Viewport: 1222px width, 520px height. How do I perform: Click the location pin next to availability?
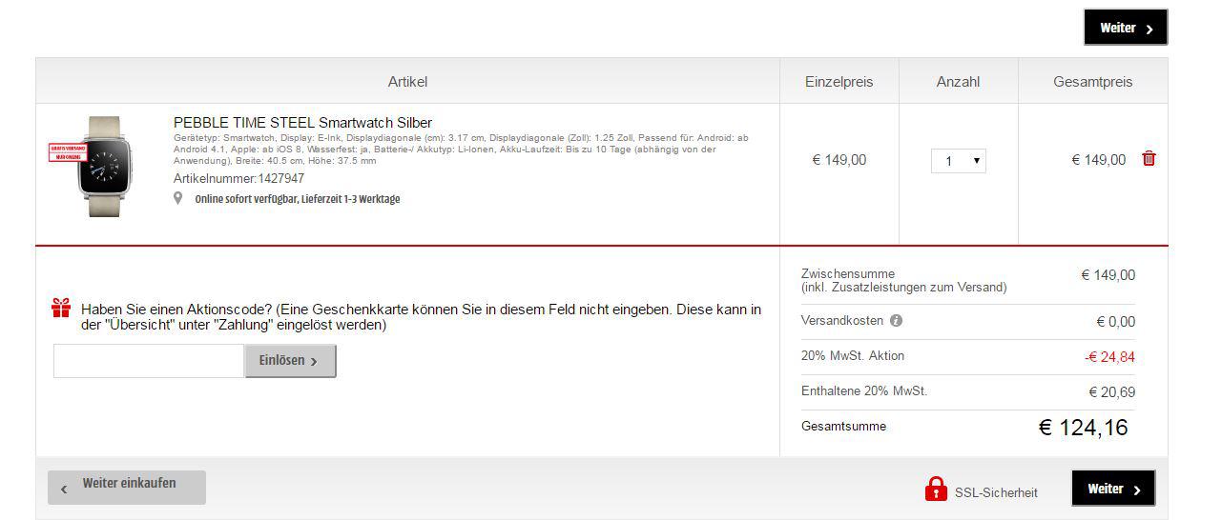177,198
